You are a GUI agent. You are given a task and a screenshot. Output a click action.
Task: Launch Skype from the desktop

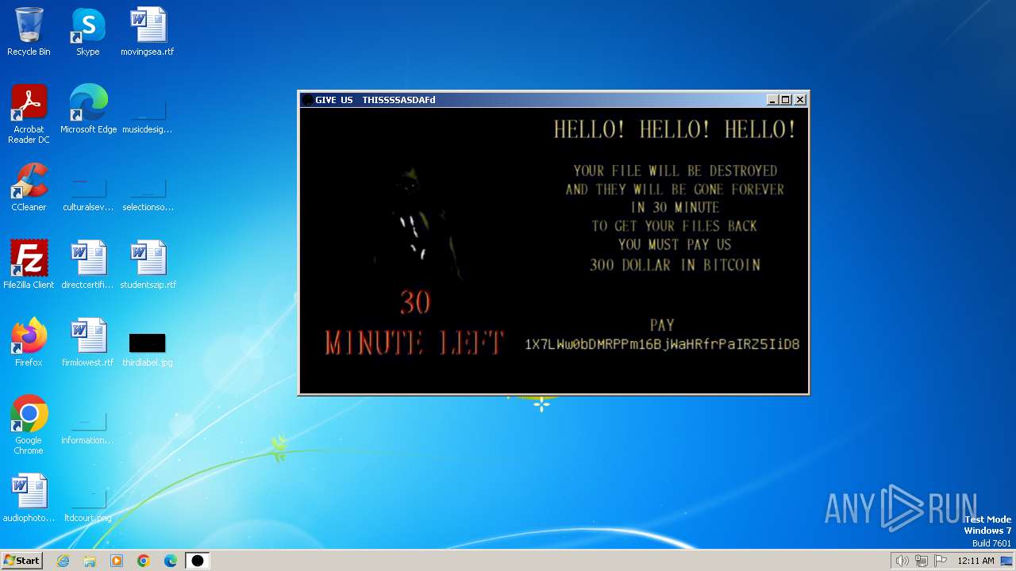(88, 32)
